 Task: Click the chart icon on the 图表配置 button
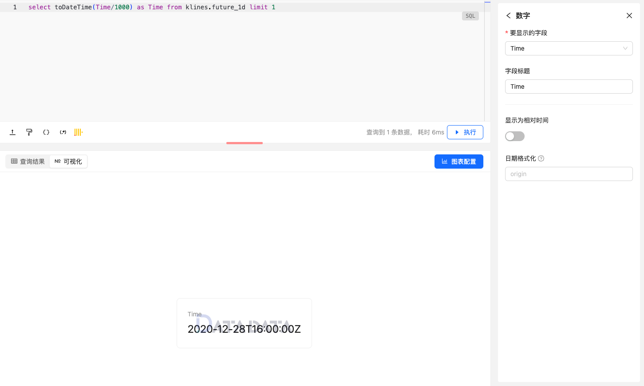click(x=445, y=161)
